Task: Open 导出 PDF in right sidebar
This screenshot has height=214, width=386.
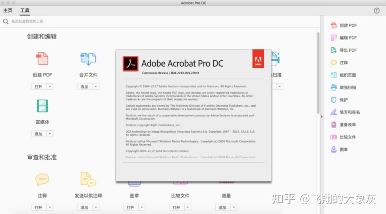Action: point(344,50)
